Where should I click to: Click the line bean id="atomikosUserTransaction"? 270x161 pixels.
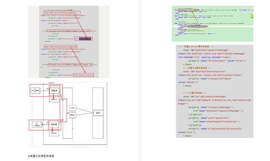point(204,72)
